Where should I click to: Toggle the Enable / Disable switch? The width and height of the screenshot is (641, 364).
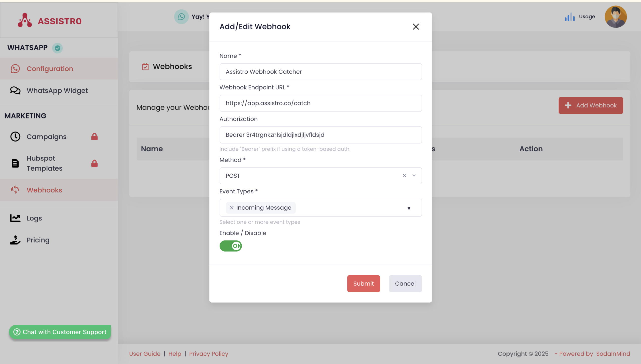[231, 246]
